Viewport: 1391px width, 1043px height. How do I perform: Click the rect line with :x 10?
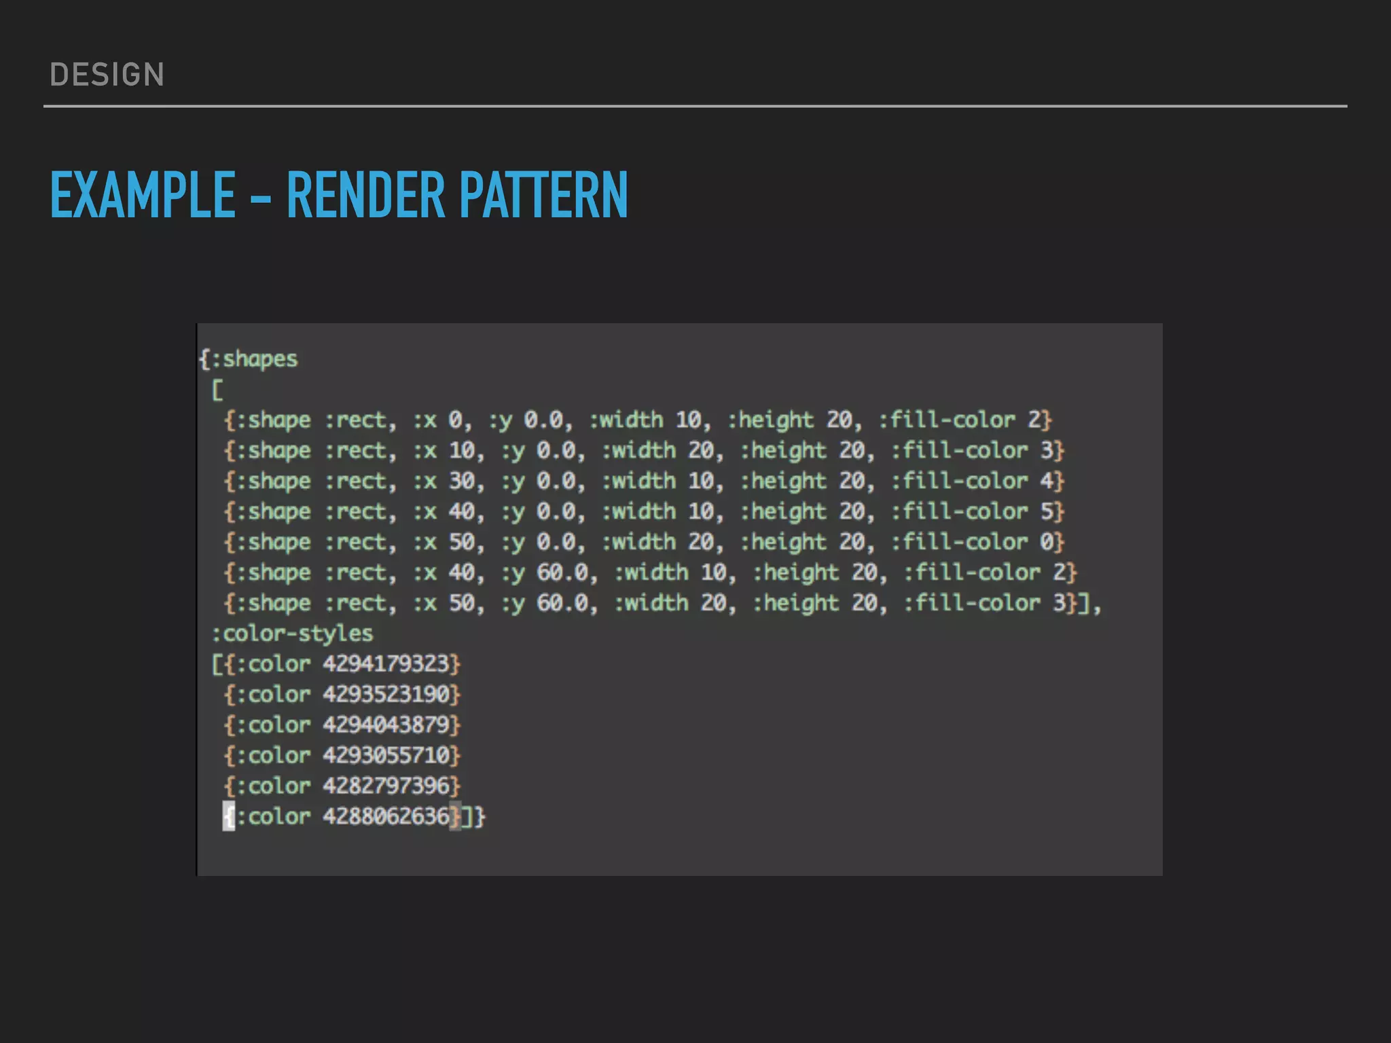(644, 451)
